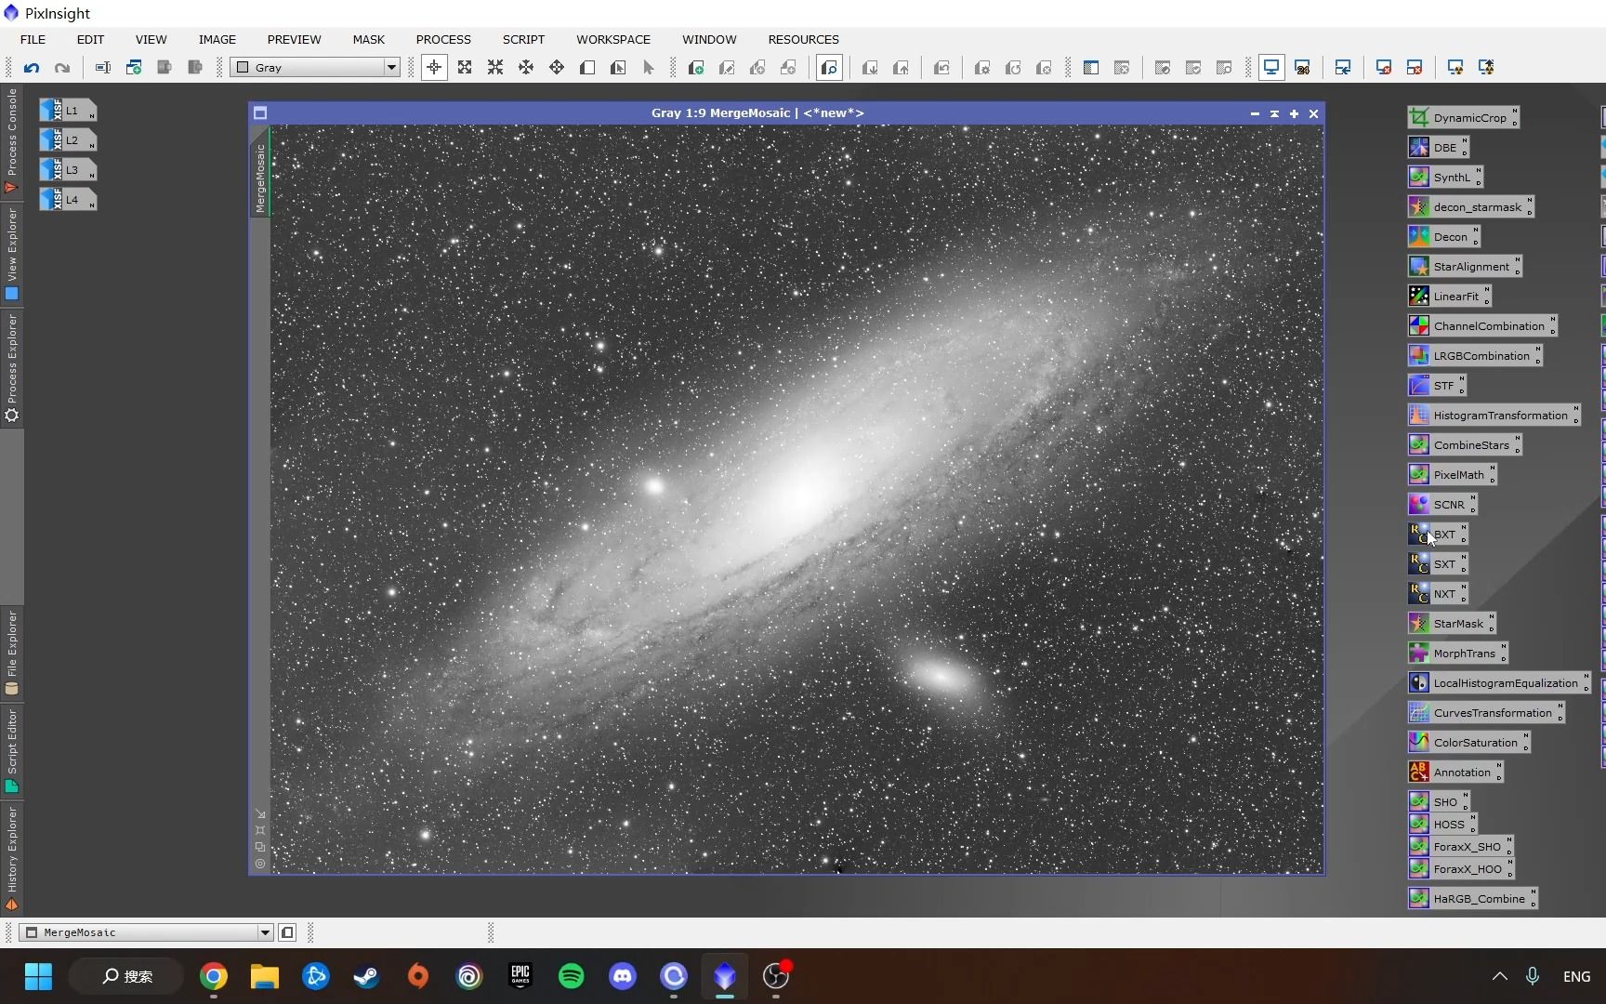Image resolution: width=1606 pixels, height=1004 pixels.
Task: Open the SCRIPT menu
Action: click(x=523, y=39)
